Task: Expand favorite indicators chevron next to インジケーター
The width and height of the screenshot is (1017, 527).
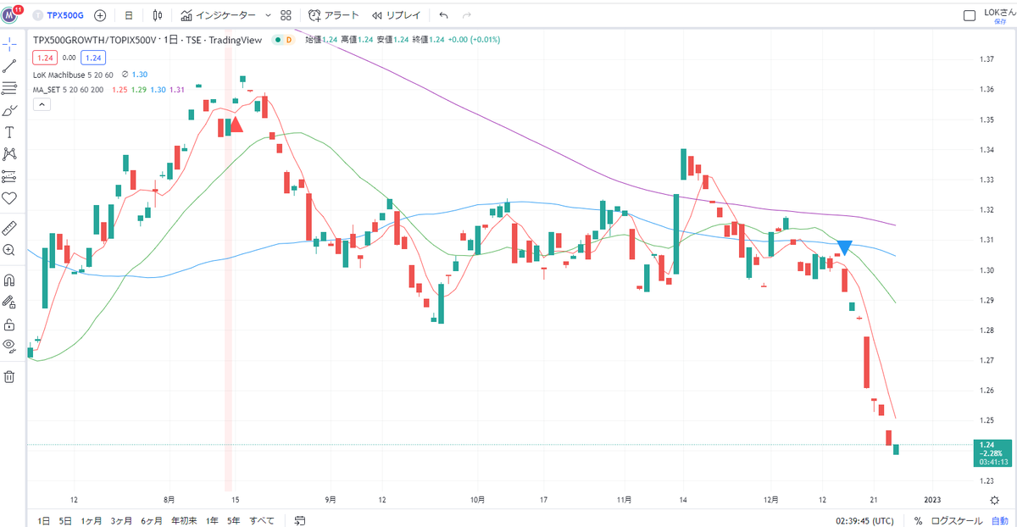Action: (x=268, y=15)
